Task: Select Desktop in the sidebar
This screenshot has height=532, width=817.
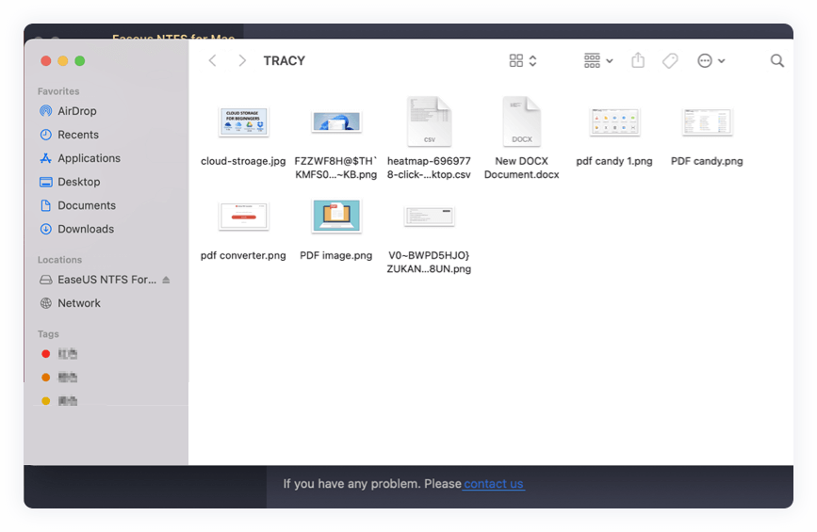Action: [70, 182]
